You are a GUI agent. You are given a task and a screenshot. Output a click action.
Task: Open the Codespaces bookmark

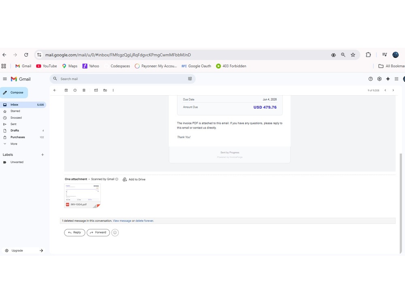coord(117,66)
